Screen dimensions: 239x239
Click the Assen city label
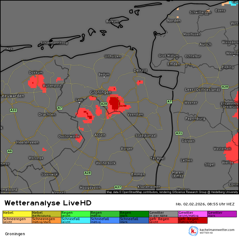tap(100, 135)
